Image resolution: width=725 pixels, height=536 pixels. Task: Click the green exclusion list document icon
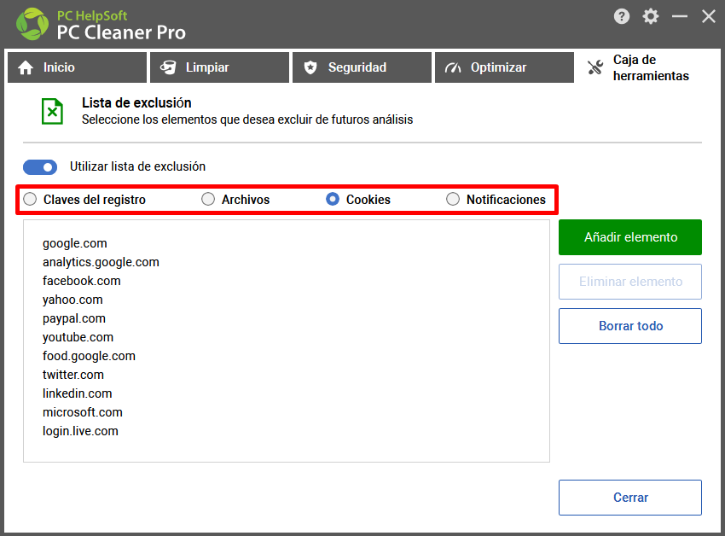[x=52, y=111]
